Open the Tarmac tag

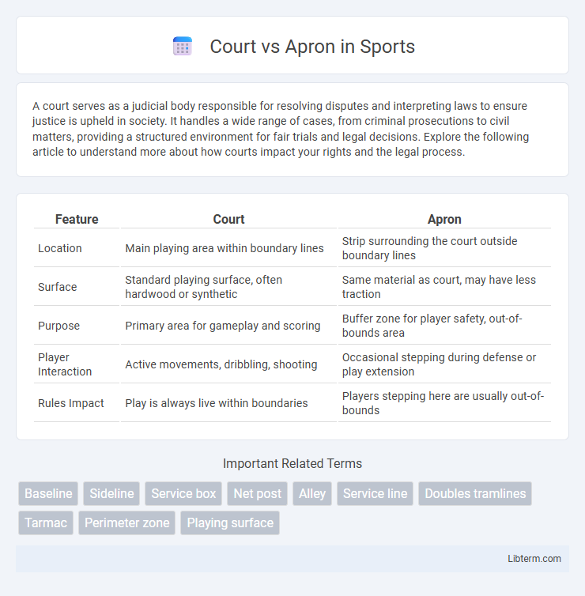tap(46, 522)
